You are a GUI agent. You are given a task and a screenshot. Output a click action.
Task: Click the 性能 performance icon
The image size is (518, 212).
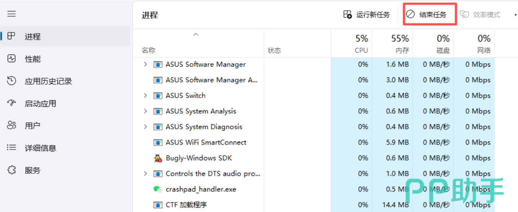pos(11,59)
